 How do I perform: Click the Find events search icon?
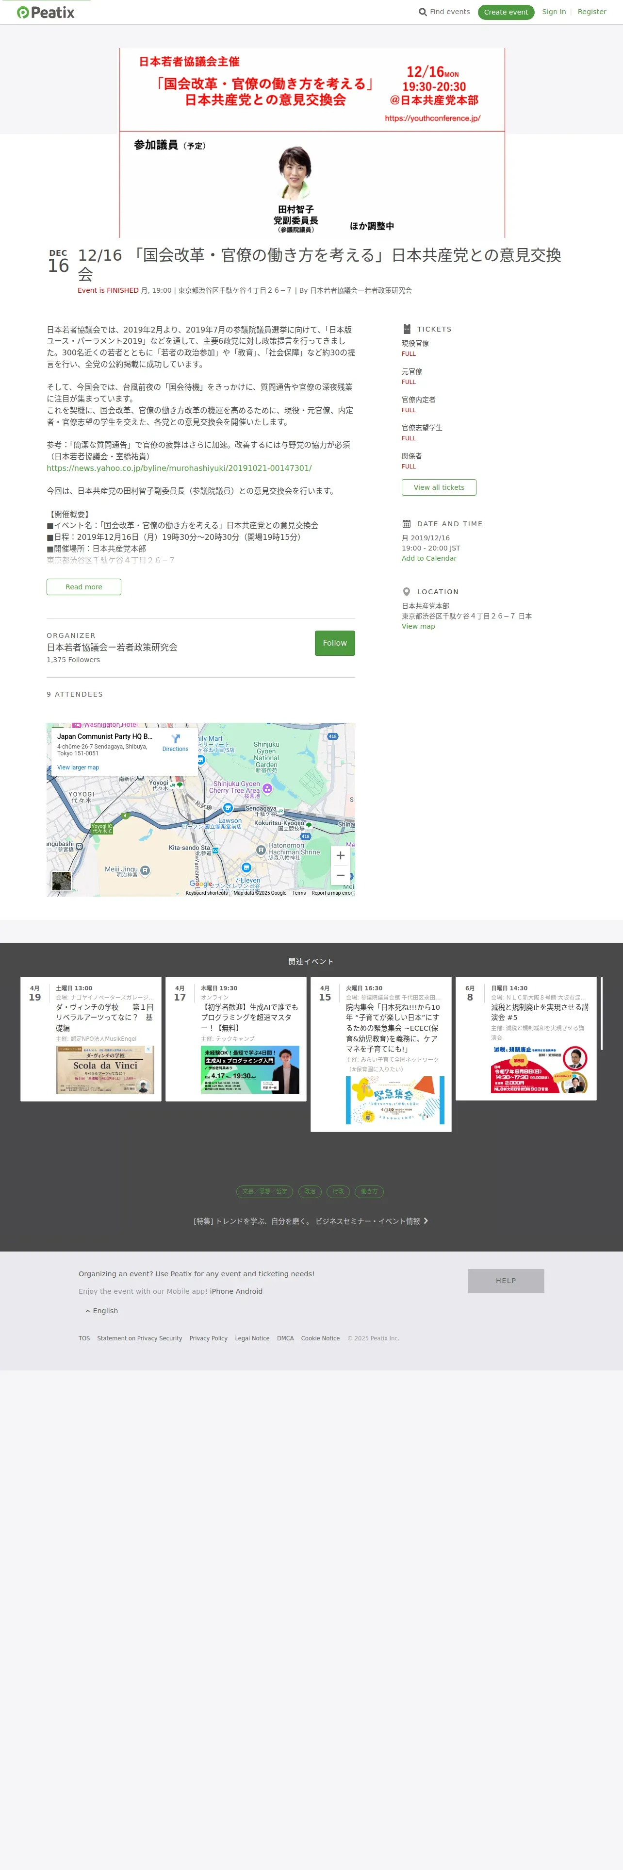coord(423,12)
